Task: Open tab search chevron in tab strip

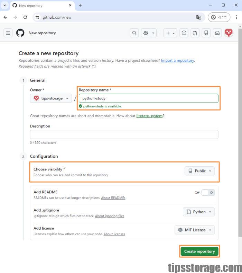Action: [5, 6]
